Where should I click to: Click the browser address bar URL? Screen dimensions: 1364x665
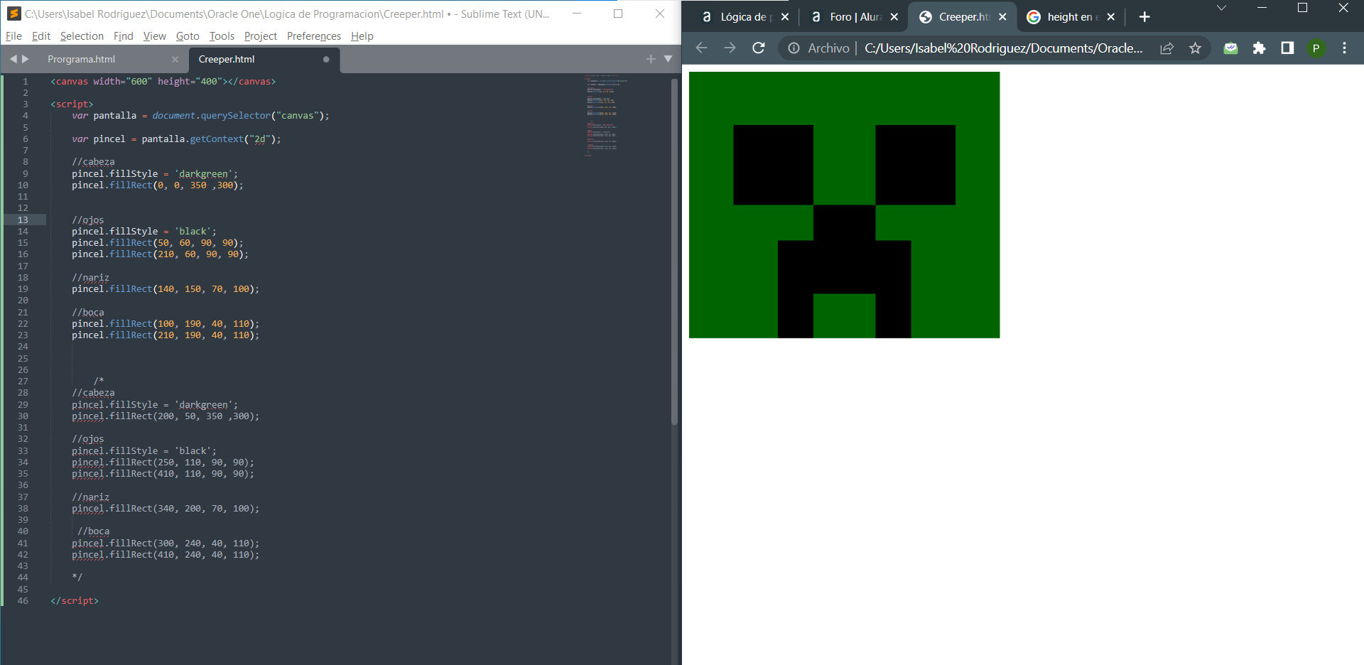point(1003,48)
